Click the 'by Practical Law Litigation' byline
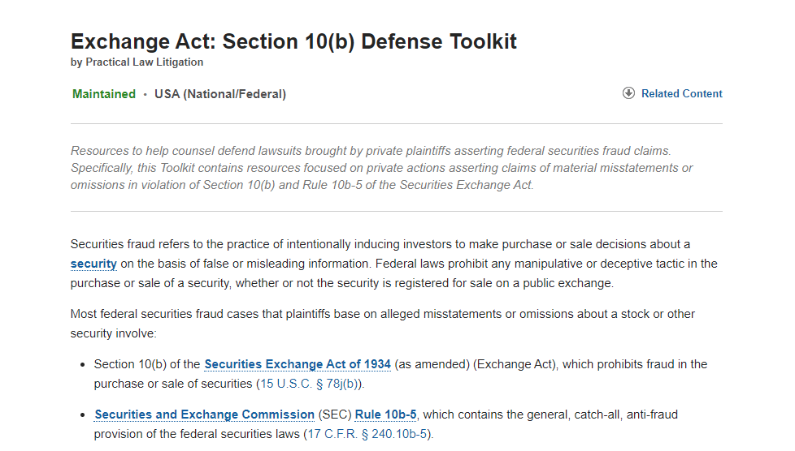 tap(137, 62)
